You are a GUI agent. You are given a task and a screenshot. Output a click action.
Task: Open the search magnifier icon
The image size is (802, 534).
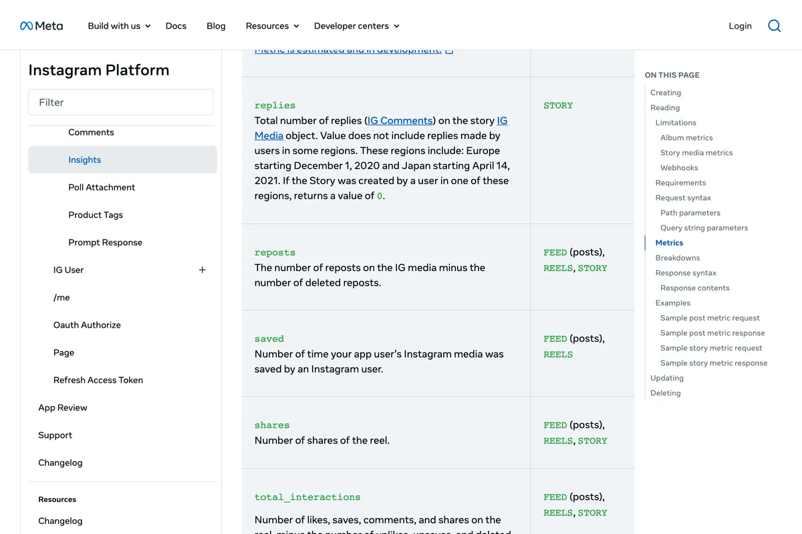pos(774,26)
